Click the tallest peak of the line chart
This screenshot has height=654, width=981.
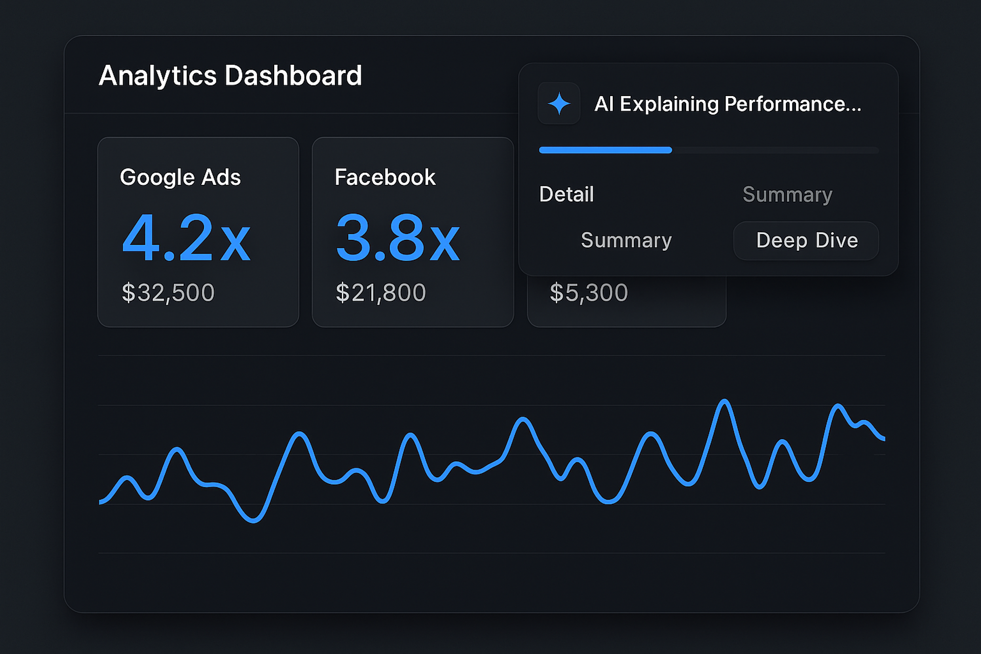click(724, 402)
